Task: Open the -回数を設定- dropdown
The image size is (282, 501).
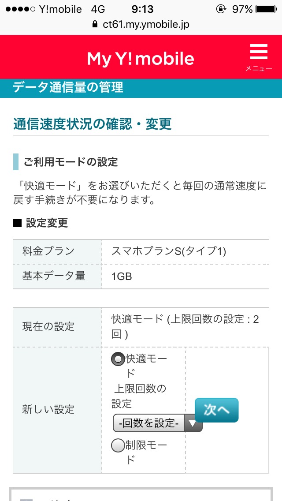Action: (x=151, y=423)
